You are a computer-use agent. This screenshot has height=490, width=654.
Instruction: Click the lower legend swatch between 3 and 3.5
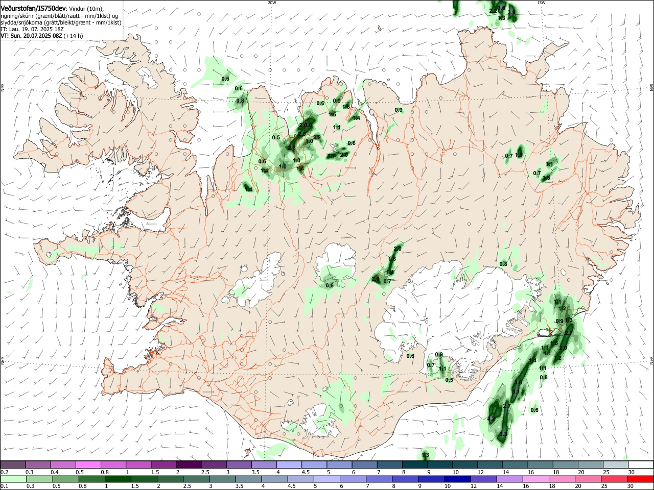(222, 479)
